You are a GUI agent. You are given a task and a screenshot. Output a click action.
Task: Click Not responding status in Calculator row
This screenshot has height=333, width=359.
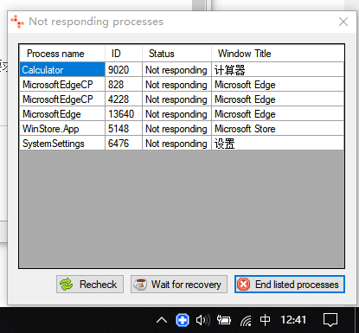tap(176, 70)
